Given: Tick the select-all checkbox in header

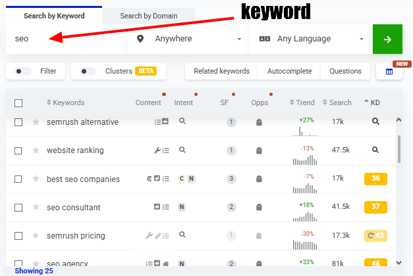Looking at the screenshot, I should point(18,103).
